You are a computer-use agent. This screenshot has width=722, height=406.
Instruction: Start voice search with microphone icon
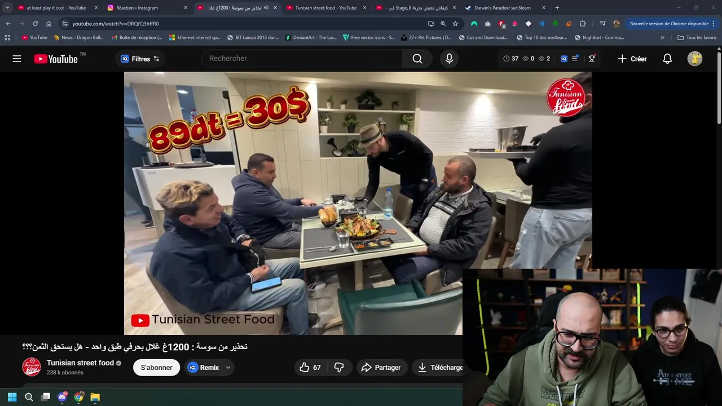(x=449, y=59)
